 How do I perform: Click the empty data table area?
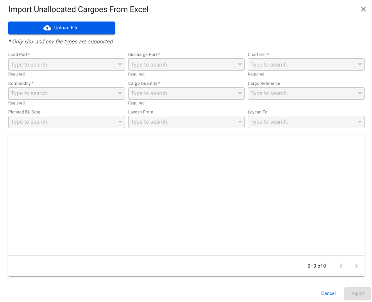pyautogui.click(x=186, y=195)
